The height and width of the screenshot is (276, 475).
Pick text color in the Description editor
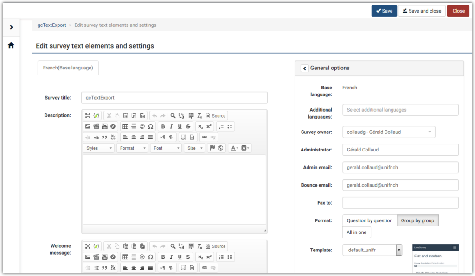coord(234,148)
